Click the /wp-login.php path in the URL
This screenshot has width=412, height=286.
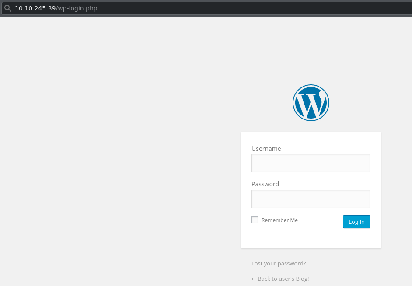[77, 8]
